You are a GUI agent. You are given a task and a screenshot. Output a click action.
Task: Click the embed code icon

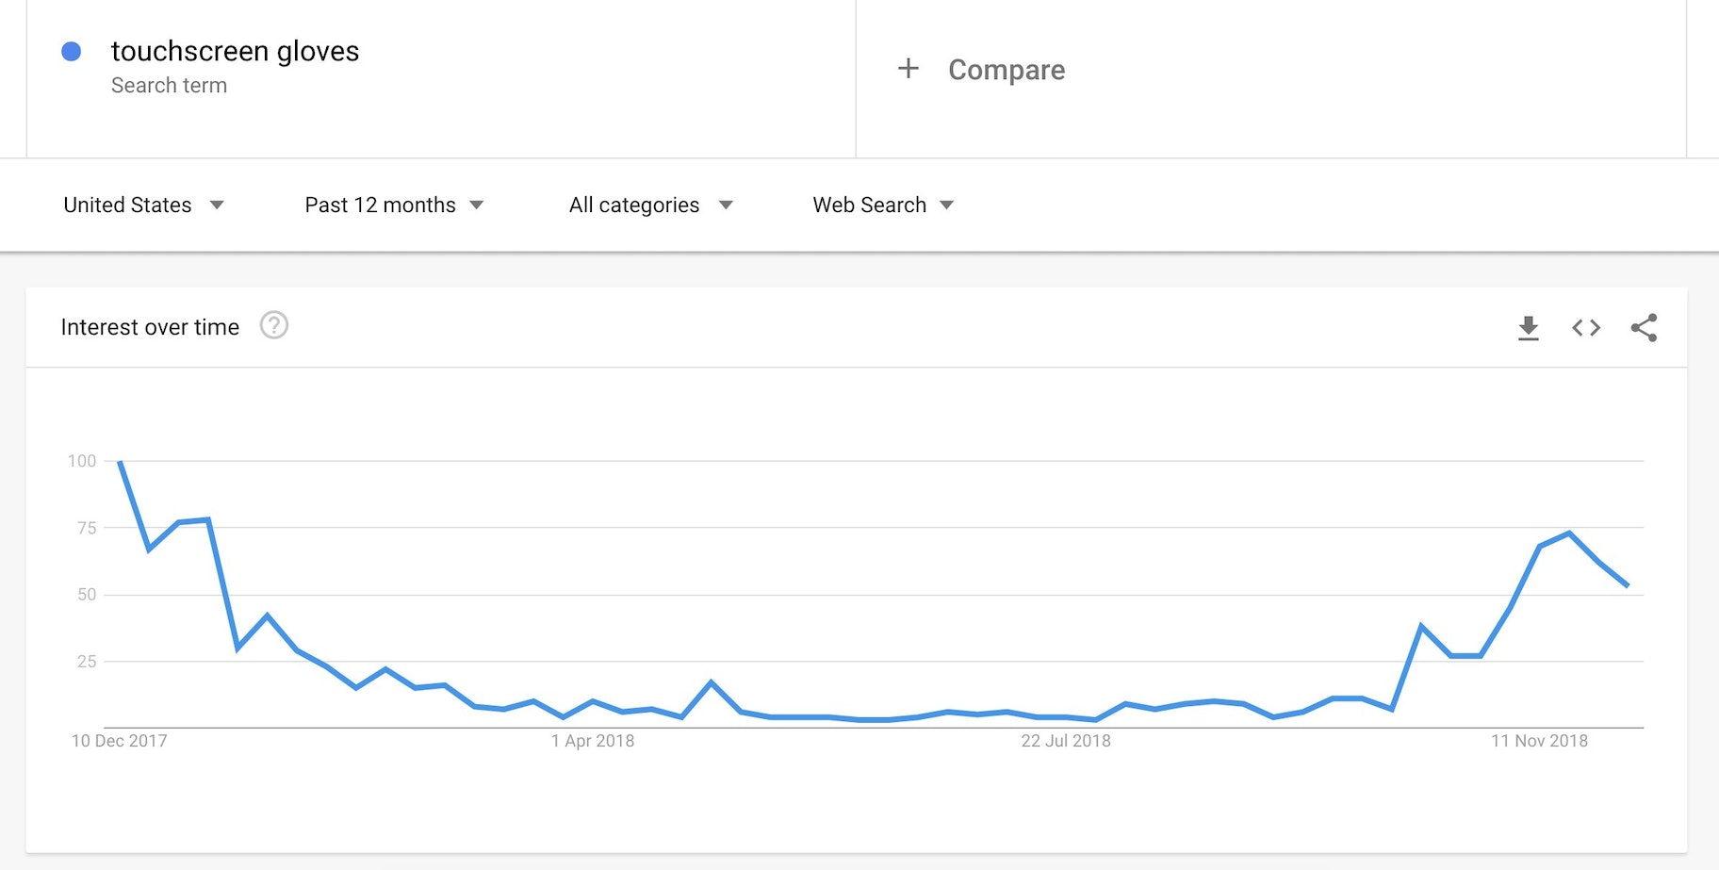1586,328
